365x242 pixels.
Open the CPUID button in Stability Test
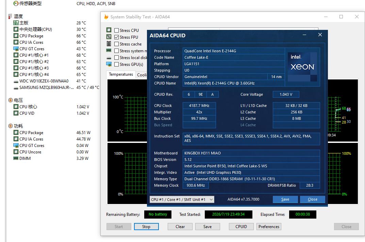[x=241, y=227]
